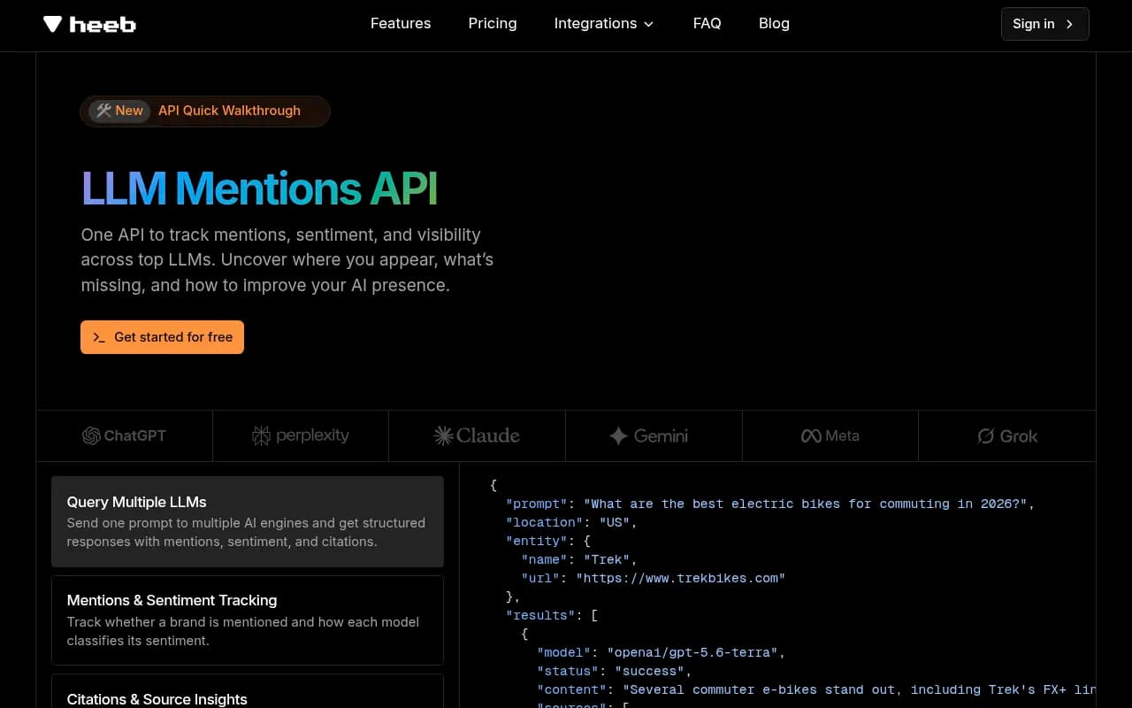This screenshot has height=708, width=1132.
Task: Select the Gemini logo tab
Action: 654,435
